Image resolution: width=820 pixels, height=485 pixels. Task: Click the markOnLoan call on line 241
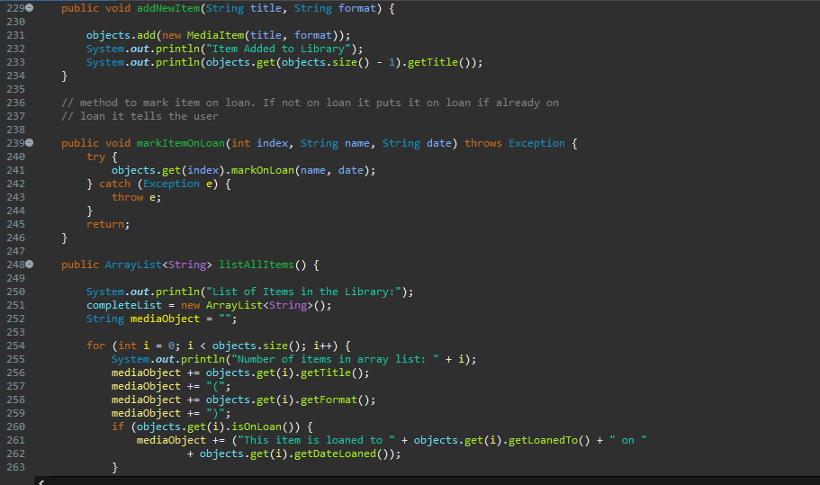click(x=263, y=170)
